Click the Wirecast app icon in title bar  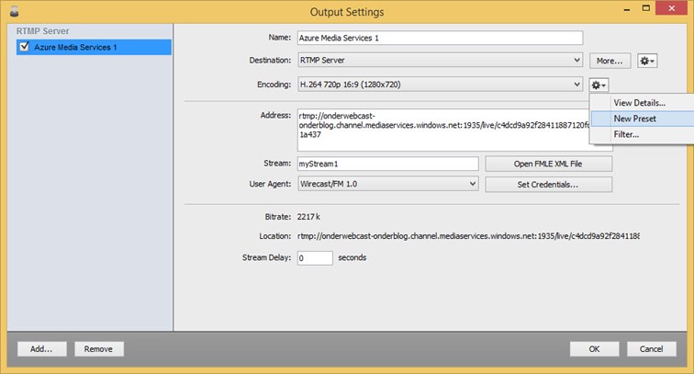click(14, 12)
